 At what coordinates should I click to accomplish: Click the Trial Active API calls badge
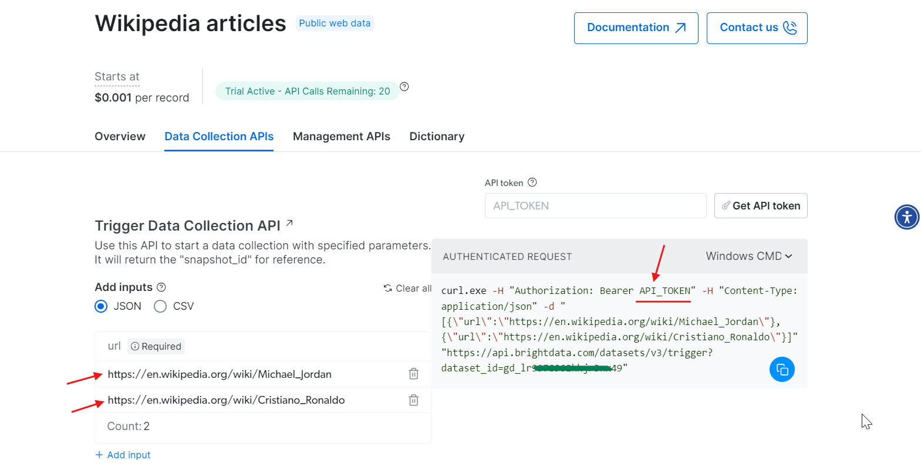(308, 91)
